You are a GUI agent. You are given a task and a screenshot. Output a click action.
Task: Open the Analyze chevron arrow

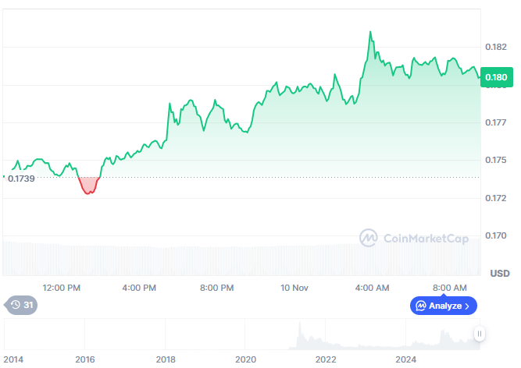click(467, 306)
